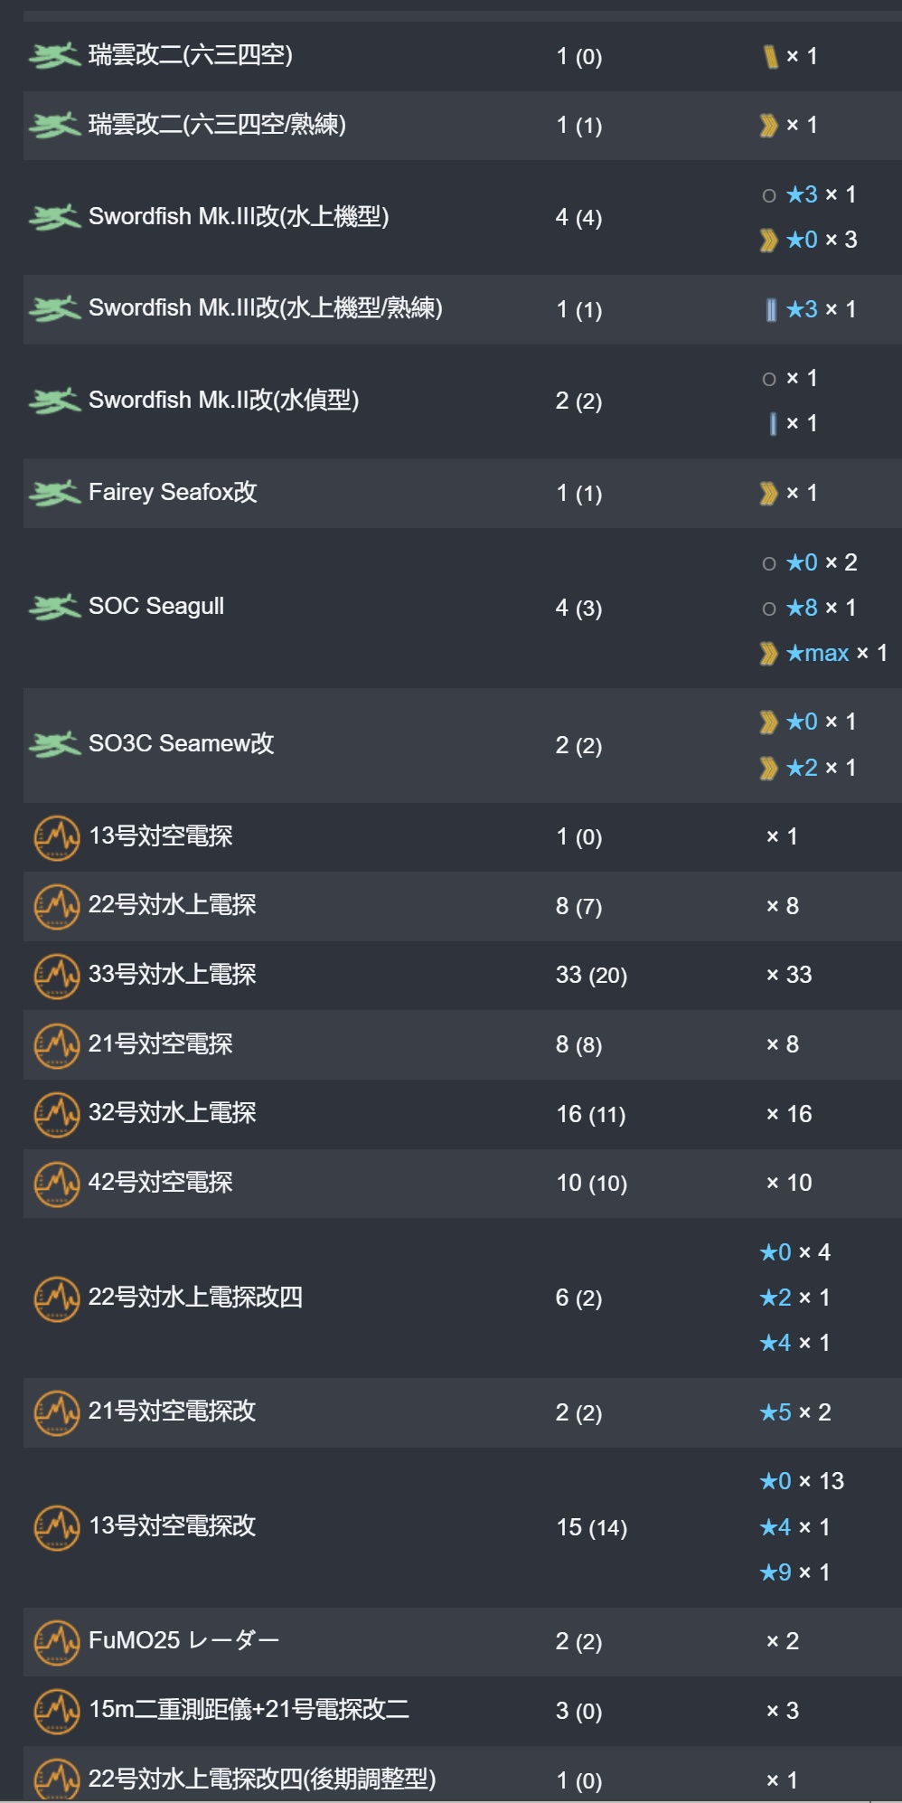Click the single gold bar badge for 瑞雲改二(六三四空)
Screen dimensions: 902x1803
coord(771,57)
